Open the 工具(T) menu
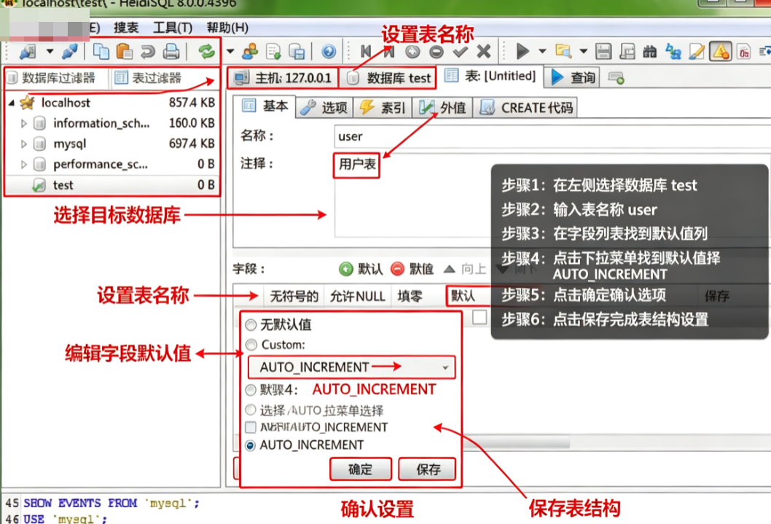This screenshot has width=771, height=524. pos(173,28)
